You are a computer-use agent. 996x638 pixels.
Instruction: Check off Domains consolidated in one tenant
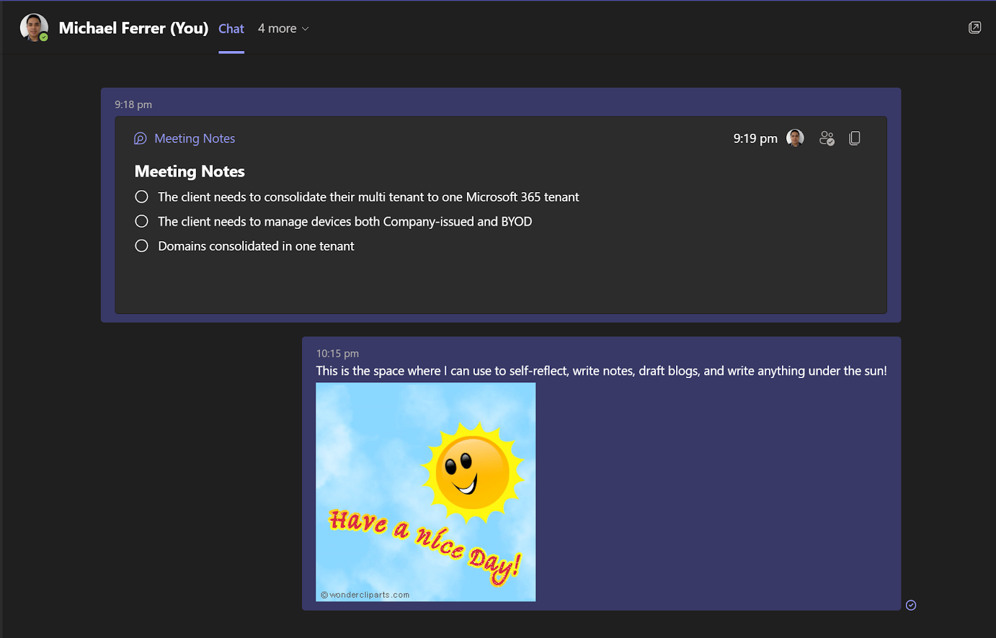(x=141, y=246)
